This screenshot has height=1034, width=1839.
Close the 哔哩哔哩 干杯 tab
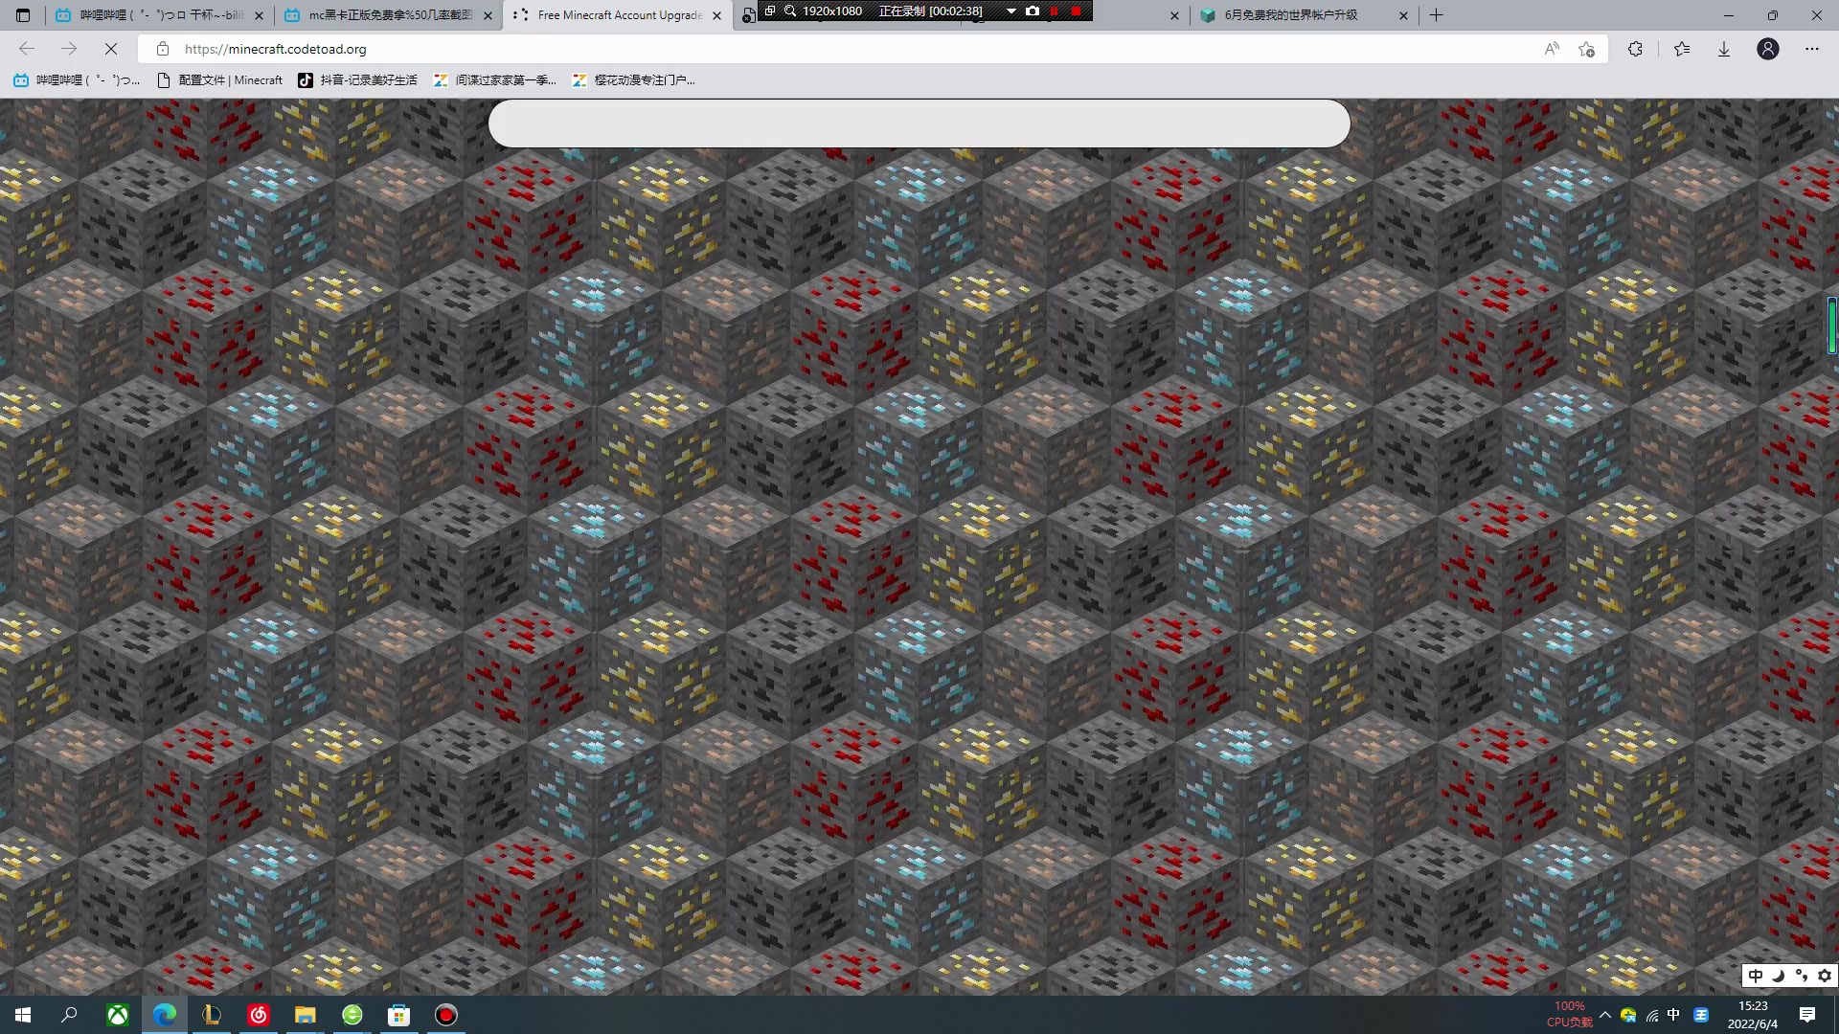[259, 15]
